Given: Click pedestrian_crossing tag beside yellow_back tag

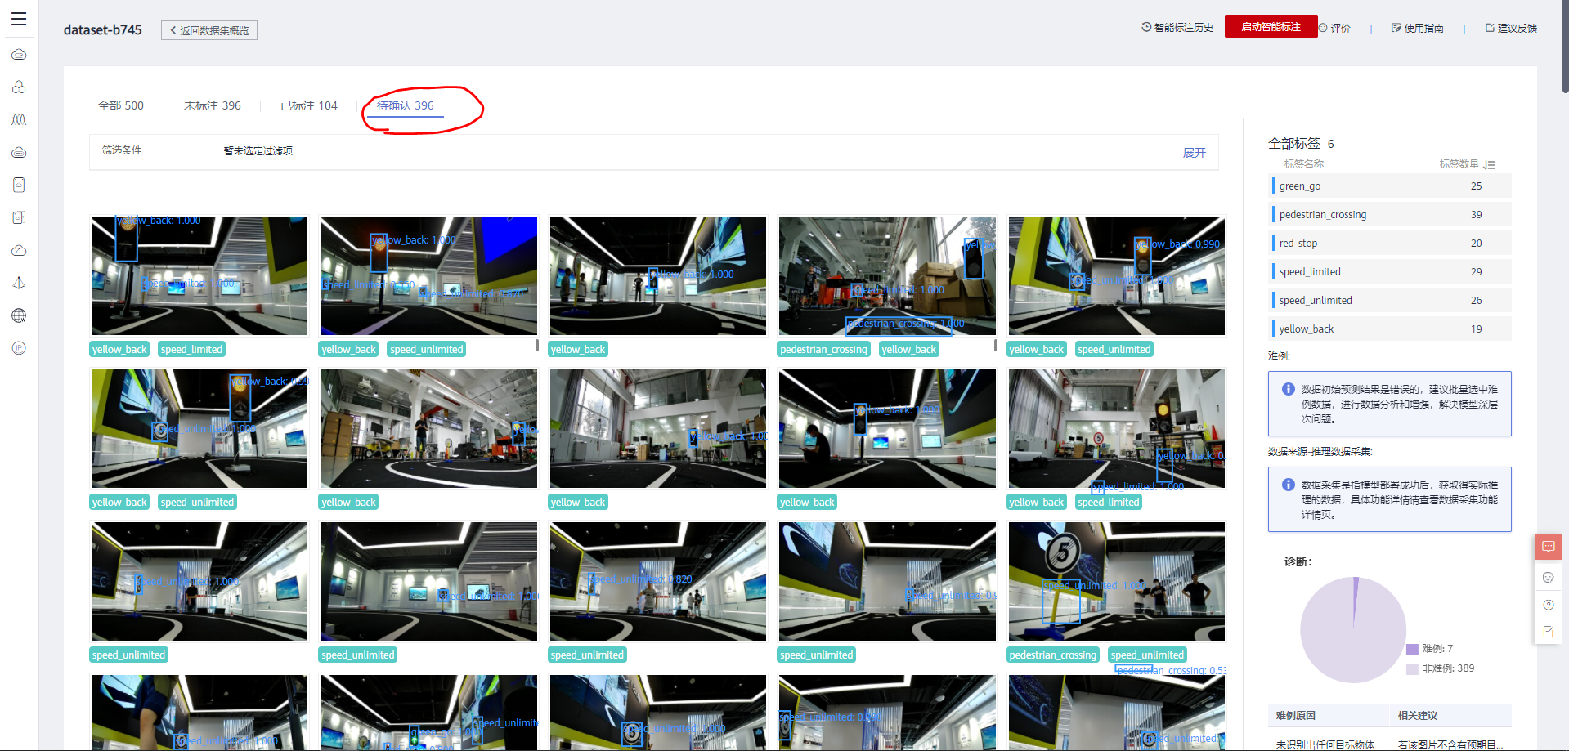Looking at the screenshot, I should (x=823, y=349).
